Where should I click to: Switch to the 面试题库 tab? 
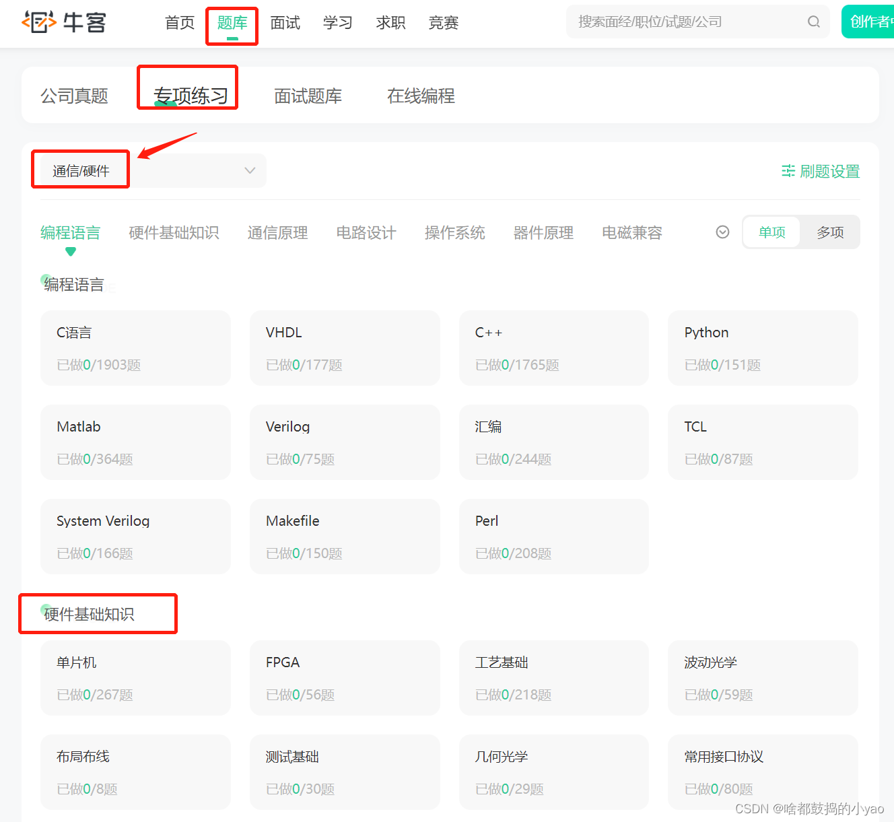308,96
